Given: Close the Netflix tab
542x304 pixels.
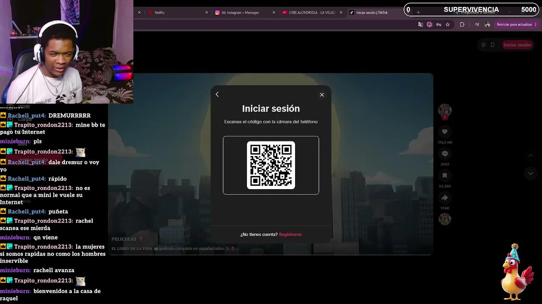Looking at the screenshot, I should point(207,13).
